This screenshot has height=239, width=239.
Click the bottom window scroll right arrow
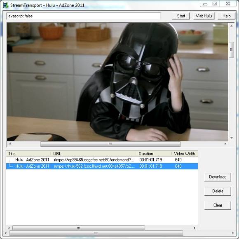point(233,233)
